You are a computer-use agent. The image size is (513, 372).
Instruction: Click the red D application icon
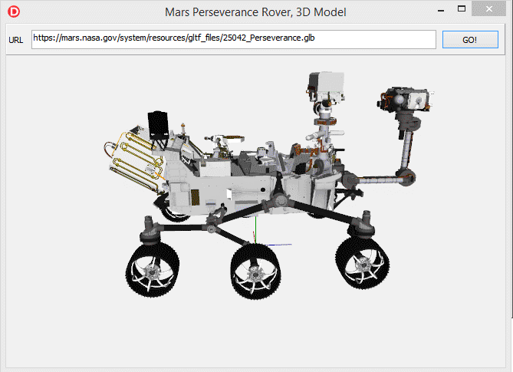[x=14, y=12]
